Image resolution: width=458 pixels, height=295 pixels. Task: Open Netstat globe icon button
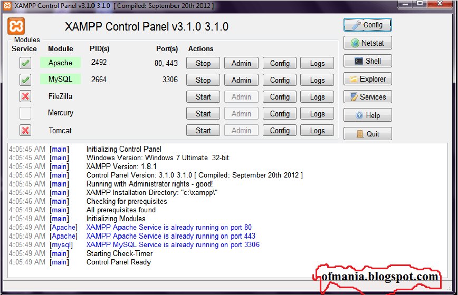pos(367,43)
